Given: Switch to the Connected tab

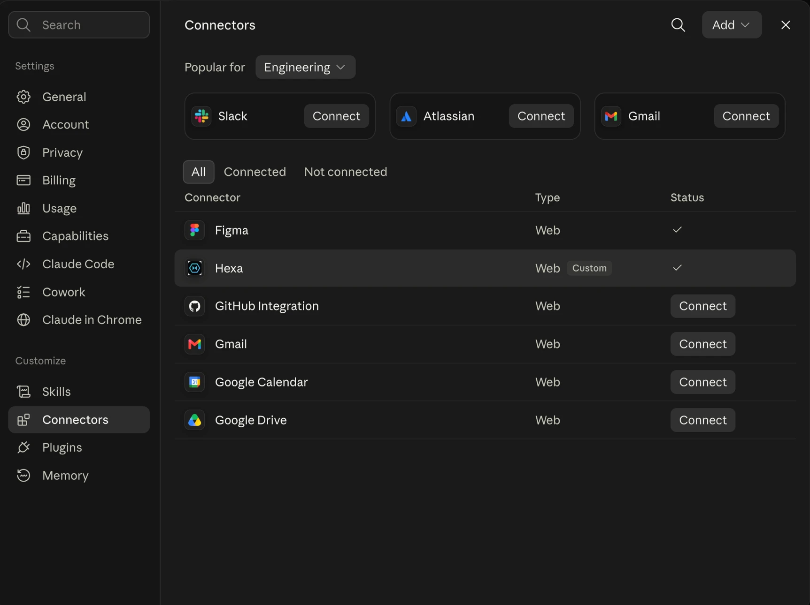Looking at the screenshot, I should [255, 172].
